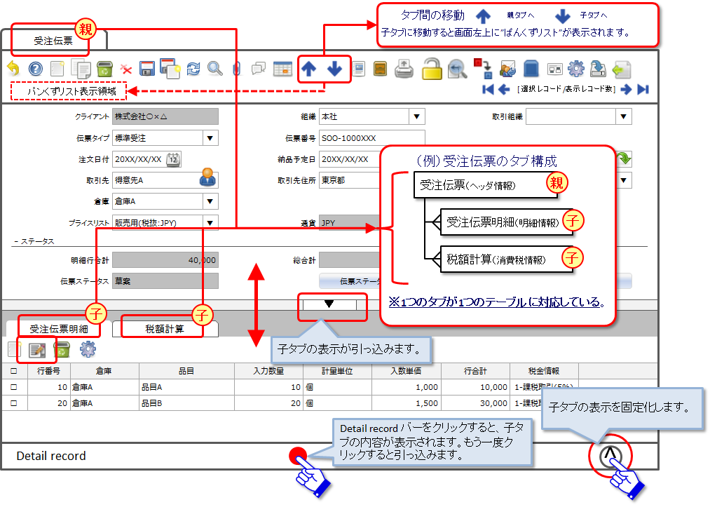Open the 取引先 partner lookup person icon
This screenshot has width=710, height=507.
pyautogui.click(x=207, y=177)
